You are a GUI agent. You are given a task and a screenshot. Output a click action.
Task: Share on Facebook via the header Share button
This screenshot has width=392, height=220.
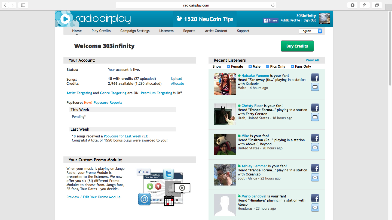pos(271,20)
